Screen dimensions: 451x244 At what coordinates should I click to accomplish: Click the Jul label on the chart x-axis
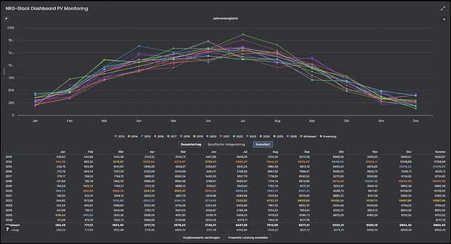click(242, 121)
